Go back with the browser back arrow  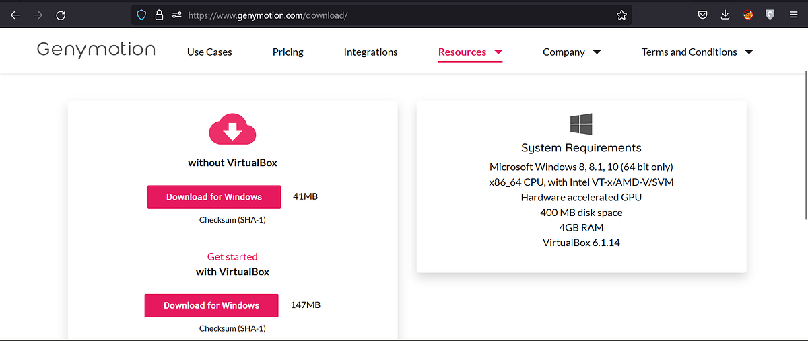(15, 15)
